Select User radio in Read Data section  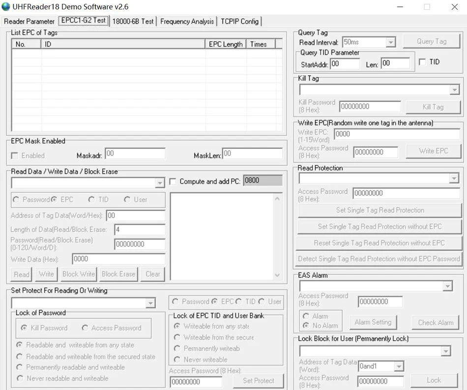click(127, 200)
